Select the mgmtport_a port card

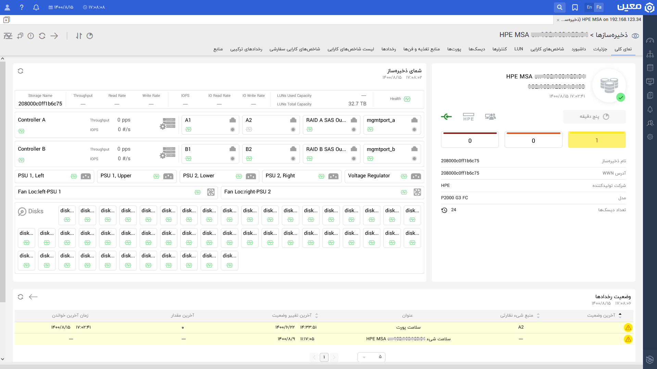[392, 125]
